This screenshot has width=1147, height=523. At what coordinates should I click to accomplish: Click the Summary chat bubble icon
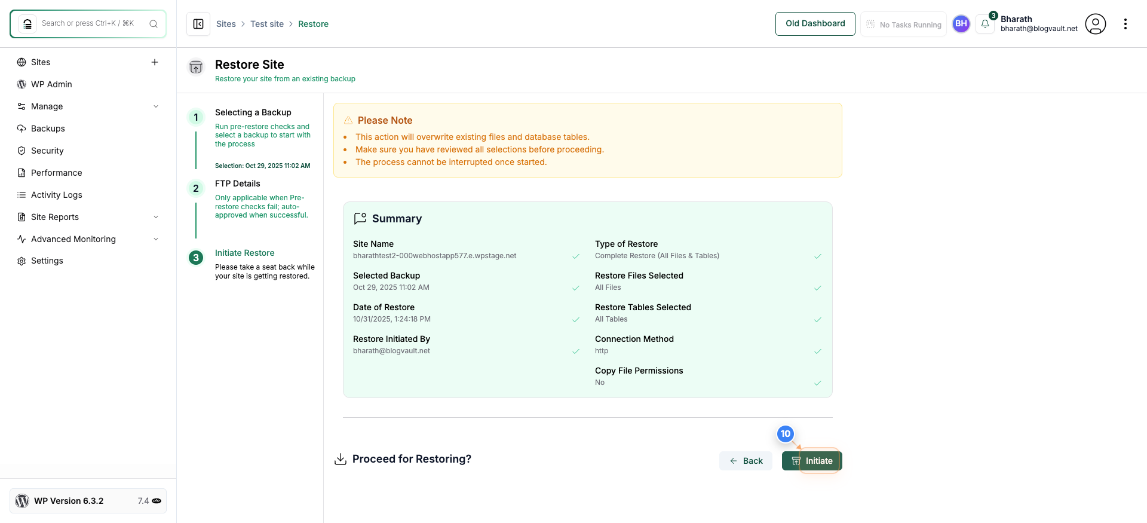(360, 219)
